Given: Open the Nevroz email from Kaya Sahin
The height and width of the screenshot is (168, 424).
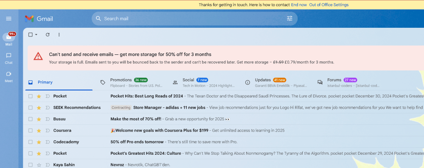Looking at the screenshot, I should [x=117, y=165].
